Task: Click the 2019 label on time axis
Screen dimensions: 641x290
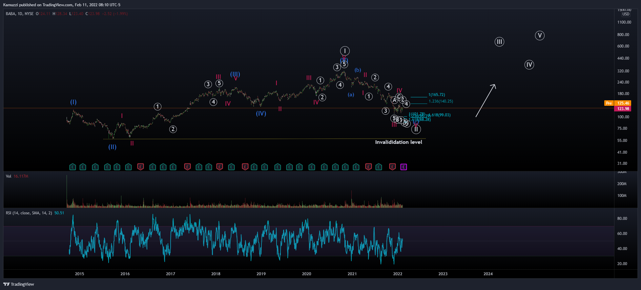Action: tap(261, 274)
